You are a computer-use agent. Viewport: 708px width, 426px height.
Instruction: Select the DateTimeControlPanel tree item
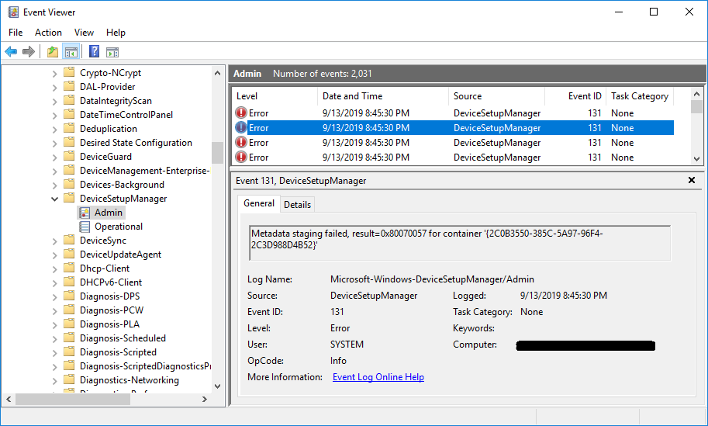pos(126,115)
